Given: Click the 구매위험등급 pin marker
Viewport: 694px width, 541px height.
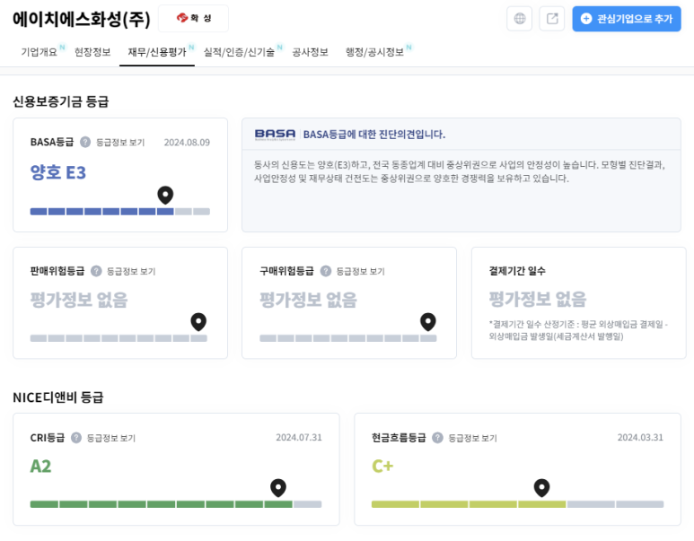Looking at the screenshot, I should (x=428, y=321).
